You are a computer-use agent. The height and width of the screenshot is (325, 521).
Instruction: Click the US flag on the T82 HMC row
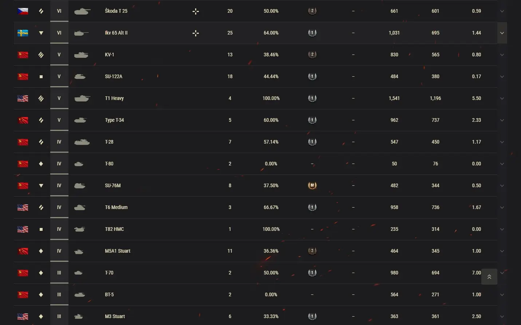(23, 229)
